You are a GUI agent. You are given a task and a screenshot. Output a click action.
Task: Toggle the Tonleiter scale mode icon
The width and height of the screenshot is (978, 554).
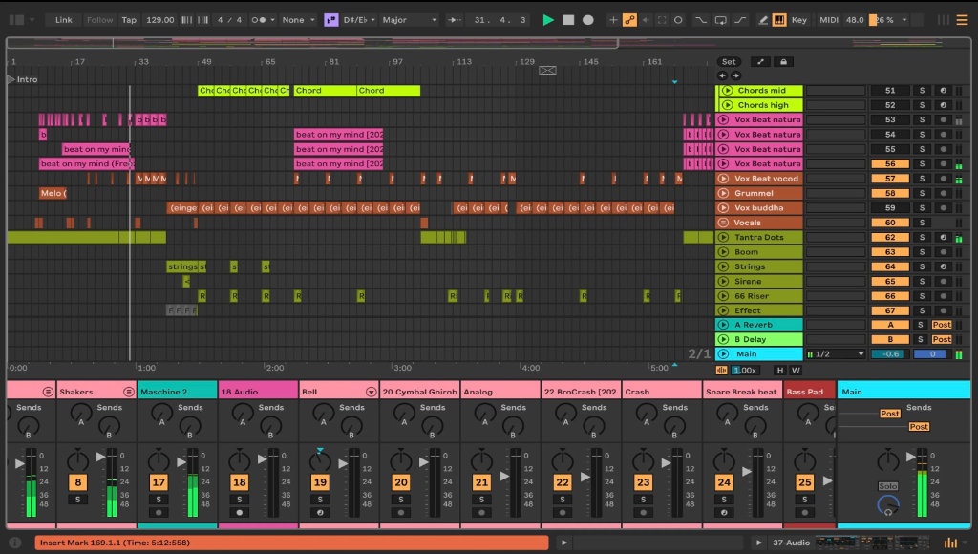330,20
